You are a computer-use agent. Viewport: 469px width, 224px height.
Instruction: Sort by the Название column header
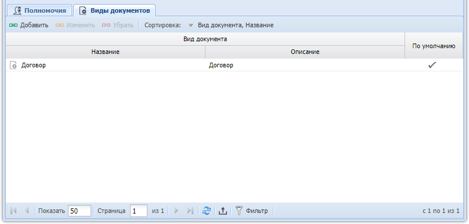click(x=105, y=52)
